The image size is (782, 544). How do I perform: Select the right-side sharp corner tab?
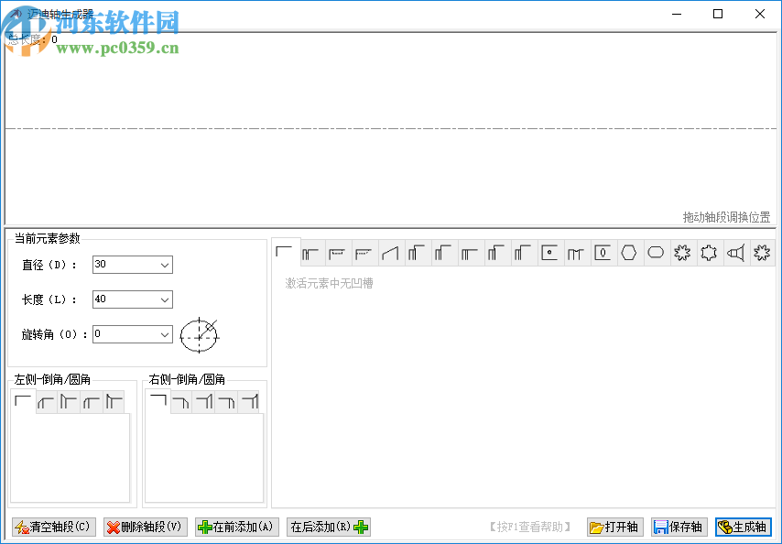[x=158, y=401]
